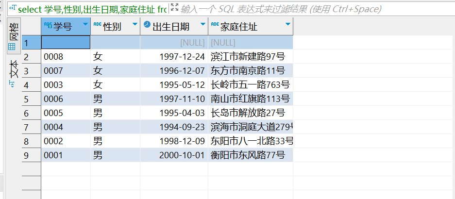Viewport: 455px width, 199px height.
Task: Click date cell 2000-10-01
Action: [174, 155]
